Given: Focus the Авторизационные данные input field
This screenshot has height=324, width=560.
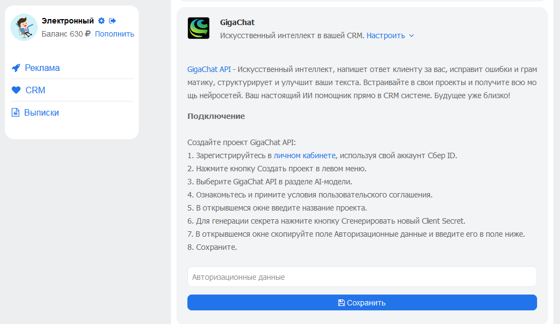Looking at the screenshot, I should [362, 277].
